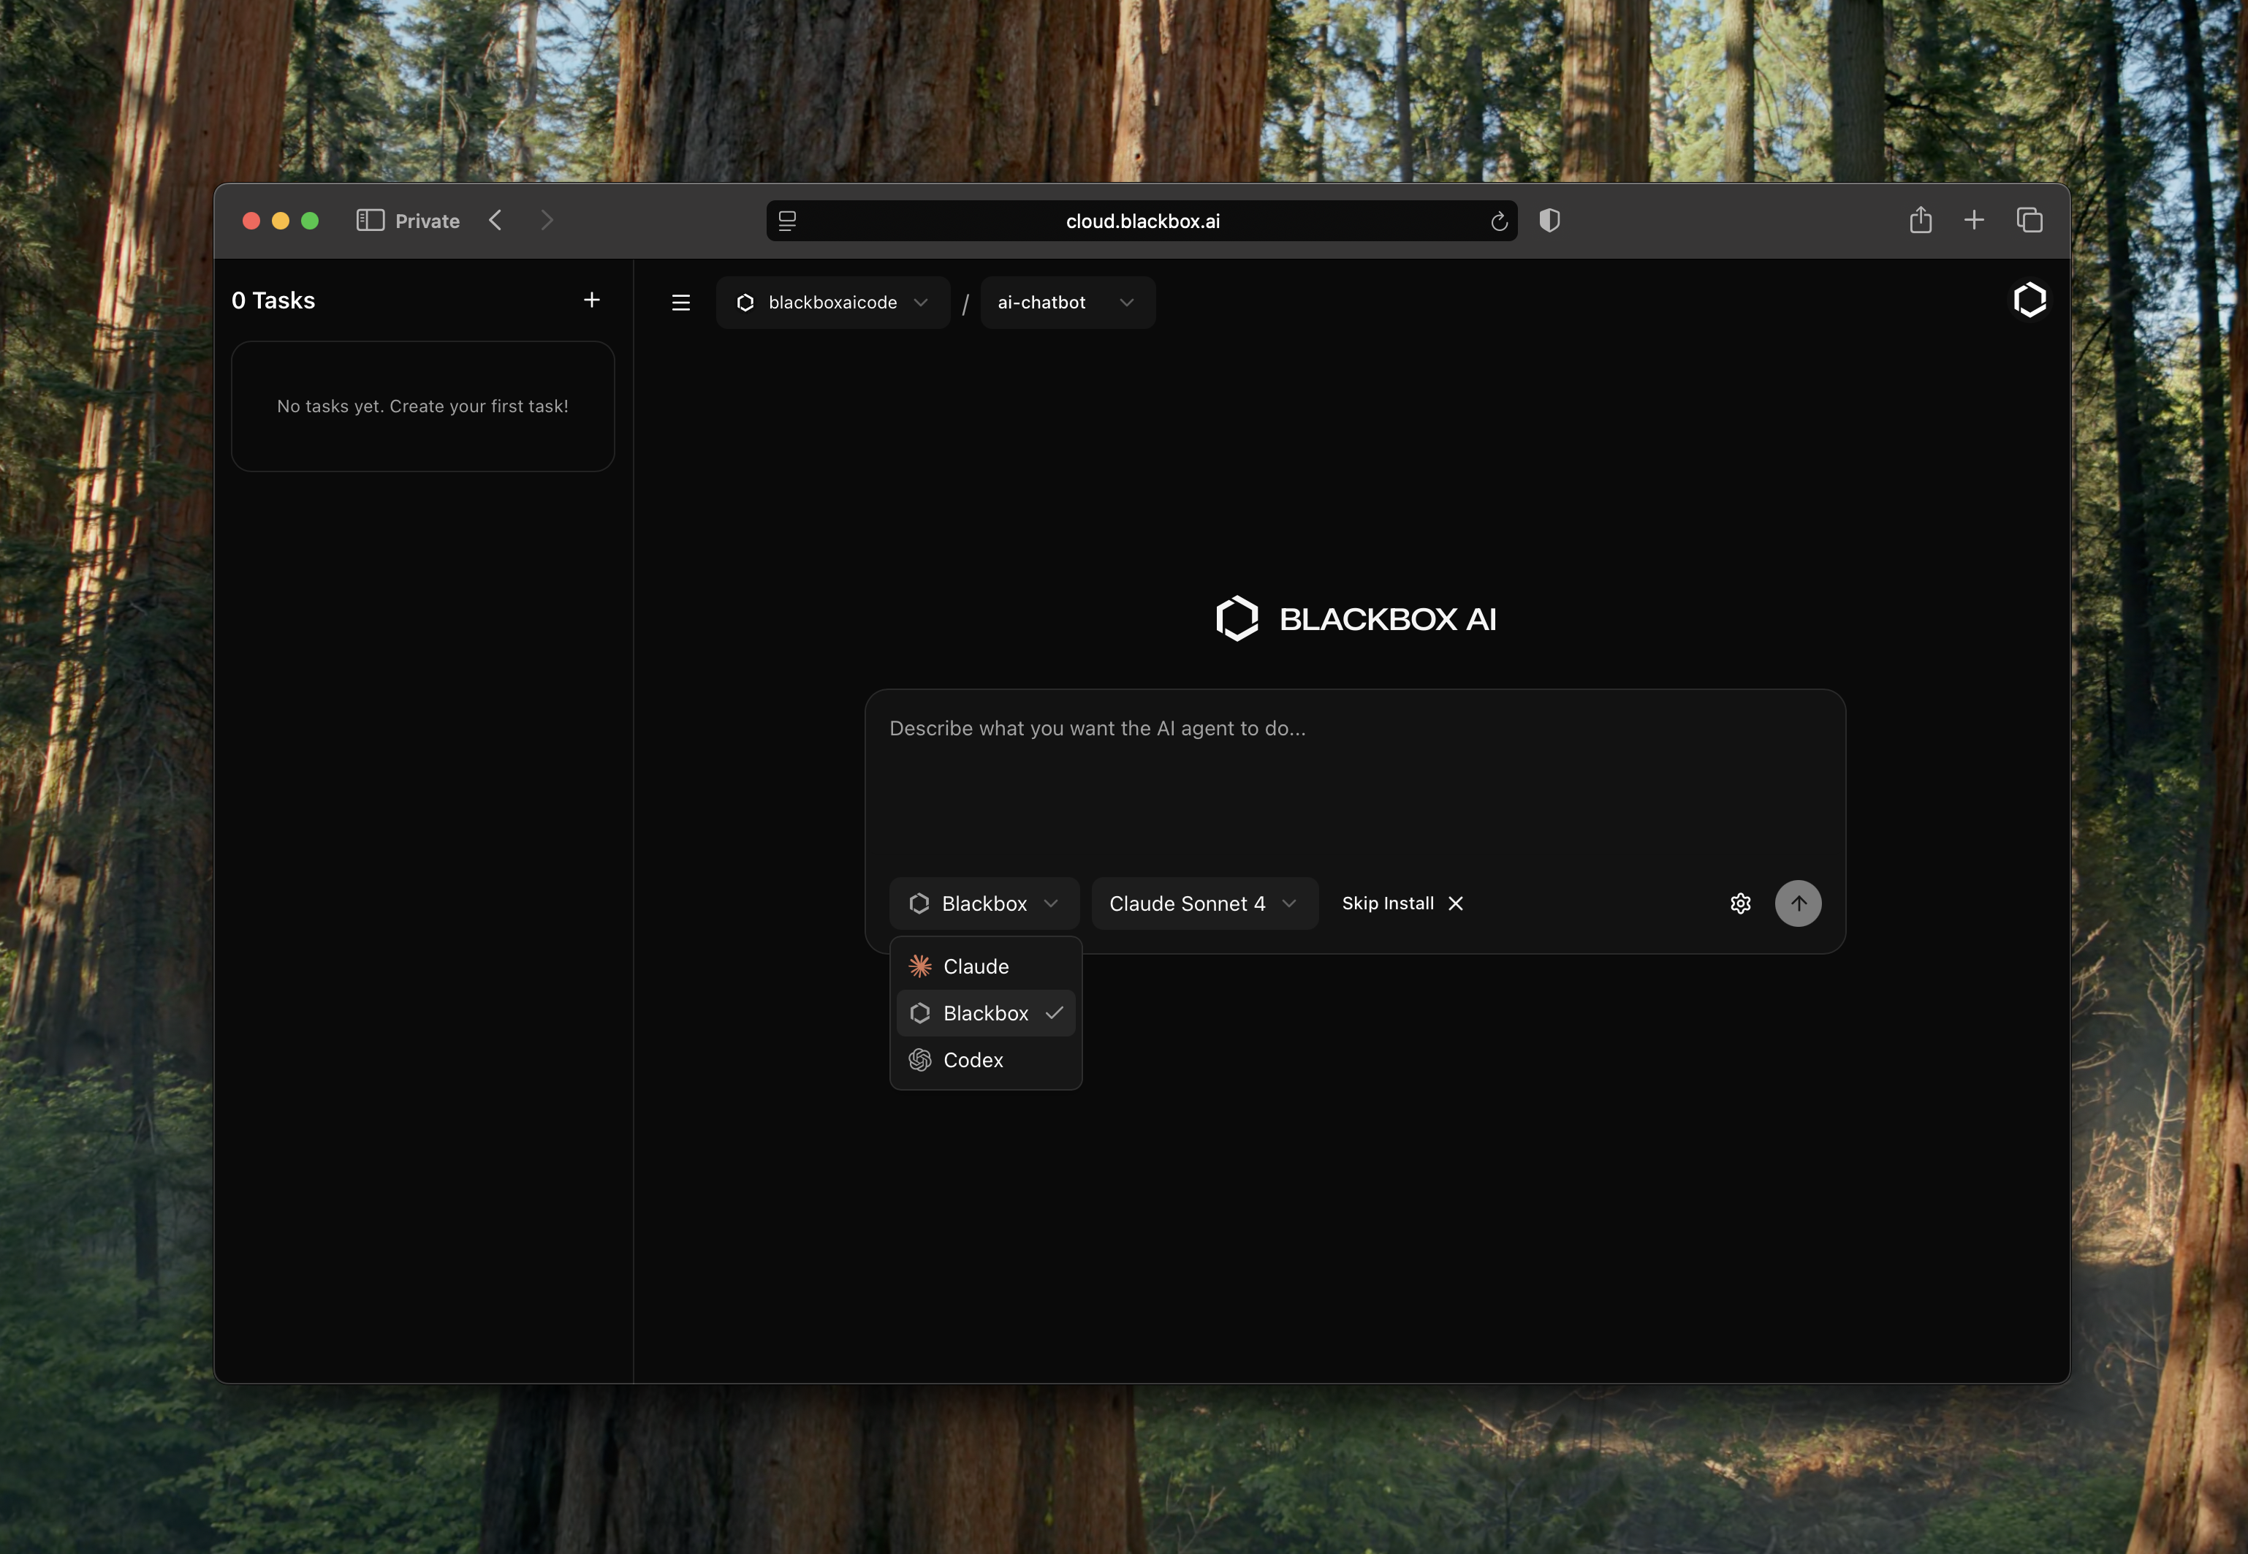Click Safari sidebar toggle icon
Screen dimensions: 2248x1554
pos(370,221)
